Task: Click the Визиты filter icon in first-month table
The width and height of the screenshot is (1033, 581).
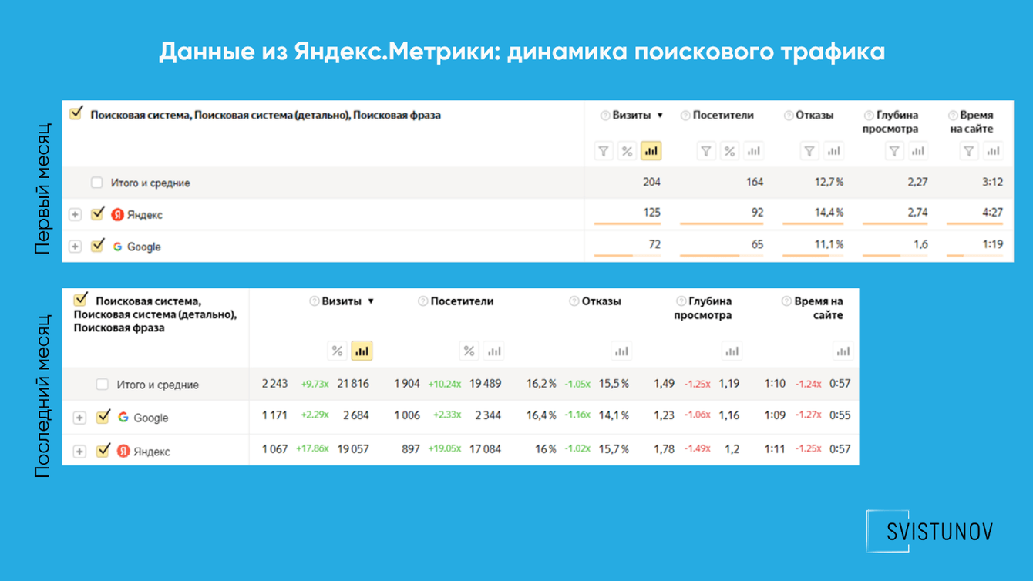Action: tap(604, 151)
